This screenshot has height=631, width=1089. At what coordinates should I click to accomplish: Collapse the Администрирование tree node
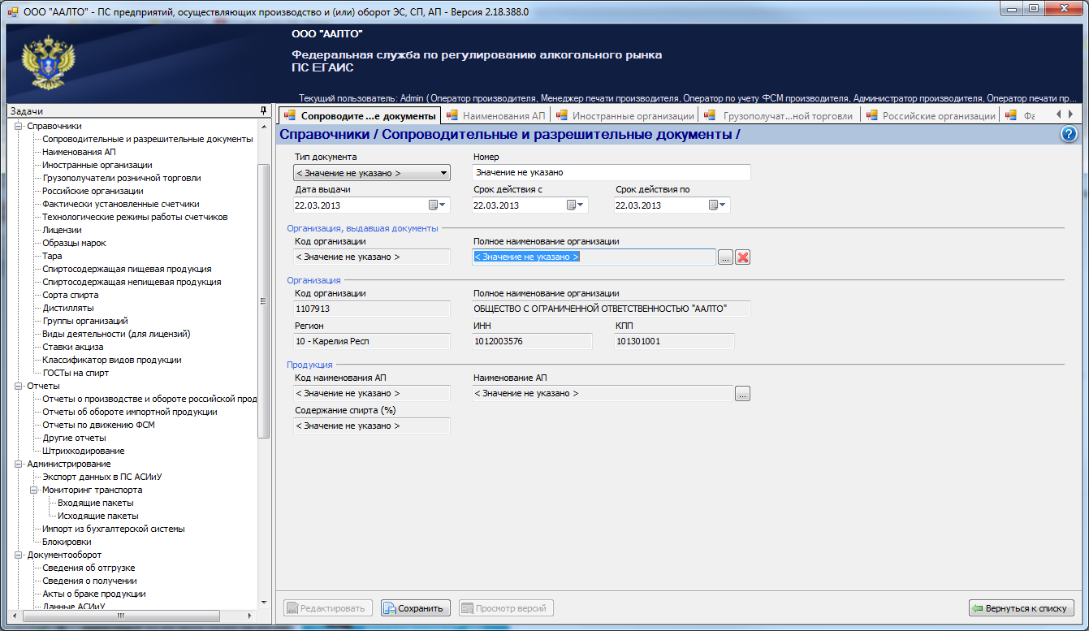tap(19, 464)
